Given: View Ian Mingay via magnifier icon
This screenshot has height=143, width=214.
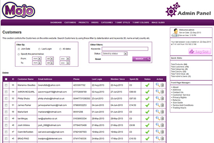Looking at the screenshot, I should click(158, 118).
